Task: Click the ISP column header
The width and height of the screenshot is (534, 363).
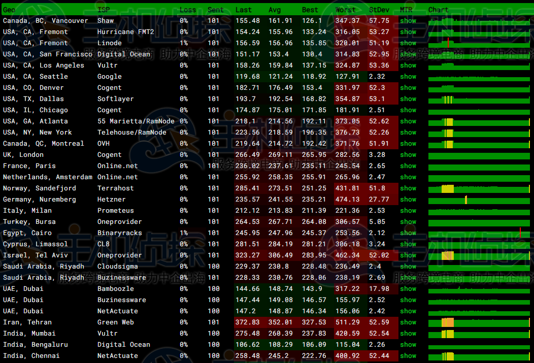Action: click(x=103, y=10)
